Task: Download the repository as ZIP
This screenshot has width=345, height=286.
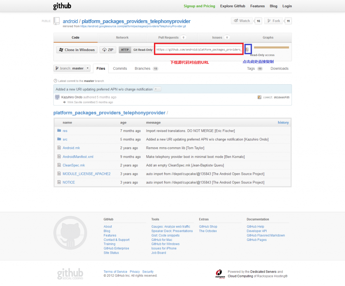Action: point(108,50)
